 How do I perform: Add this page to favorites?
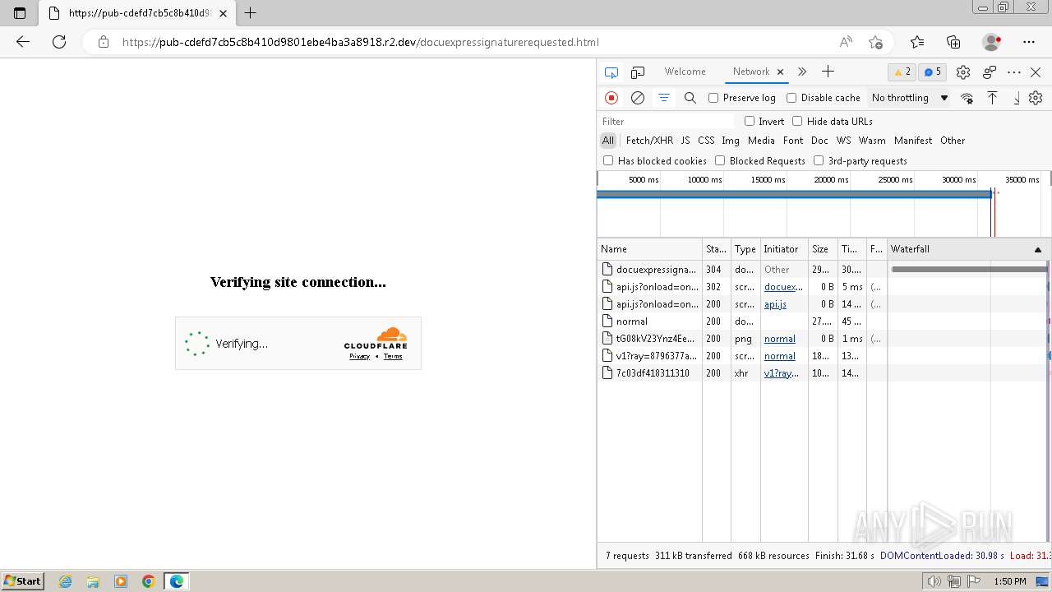tap(876, 42)
